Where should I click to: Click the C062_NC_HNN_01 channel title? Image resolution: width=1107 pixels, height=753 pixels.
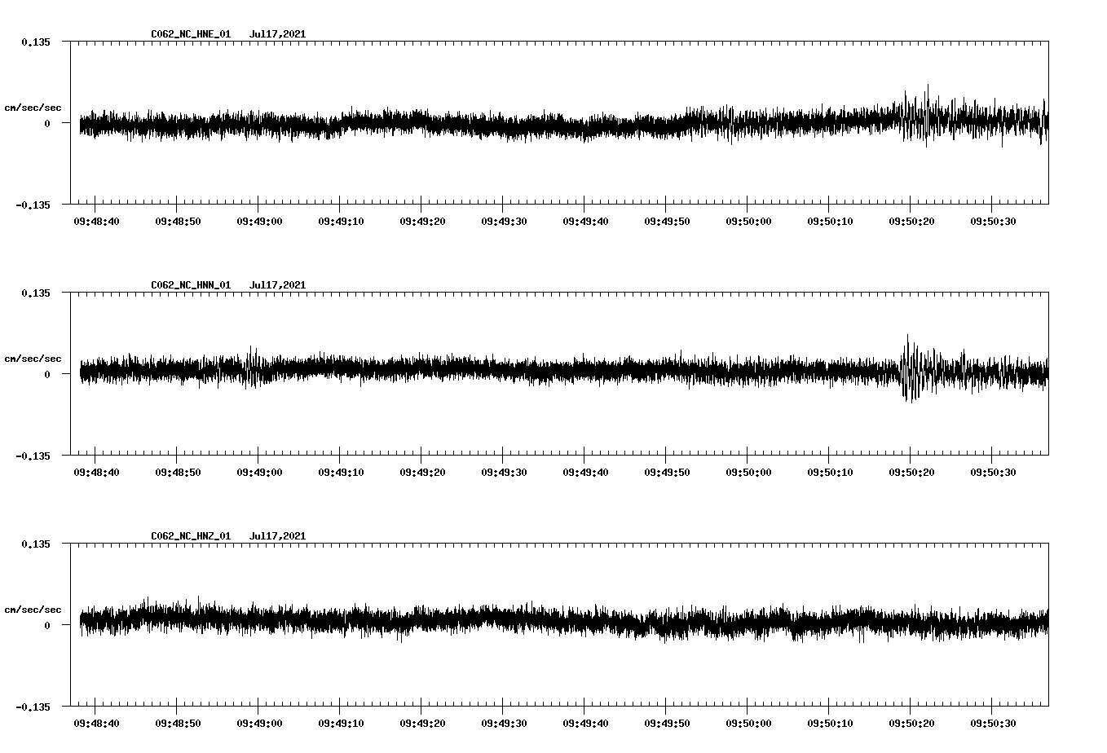(x=191, y=285)
